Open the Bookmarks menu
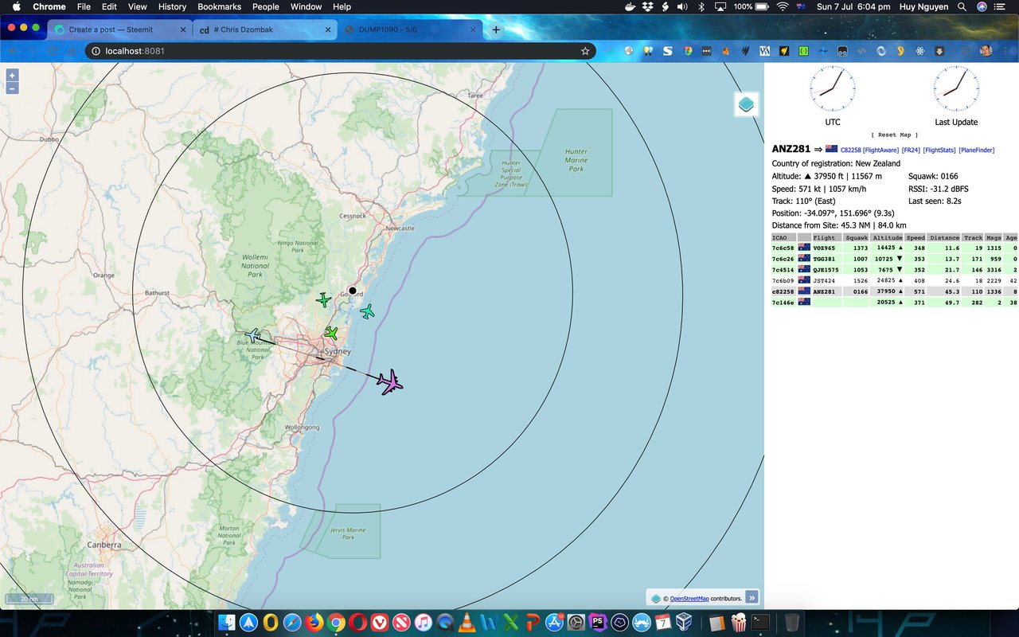Image resolution: width=1019 pixels, height=637 pixels. [x=219, y=6]
